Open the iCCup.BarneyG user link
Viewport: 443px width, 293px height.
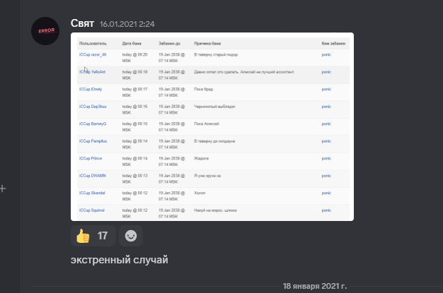(x=93, y=124)
